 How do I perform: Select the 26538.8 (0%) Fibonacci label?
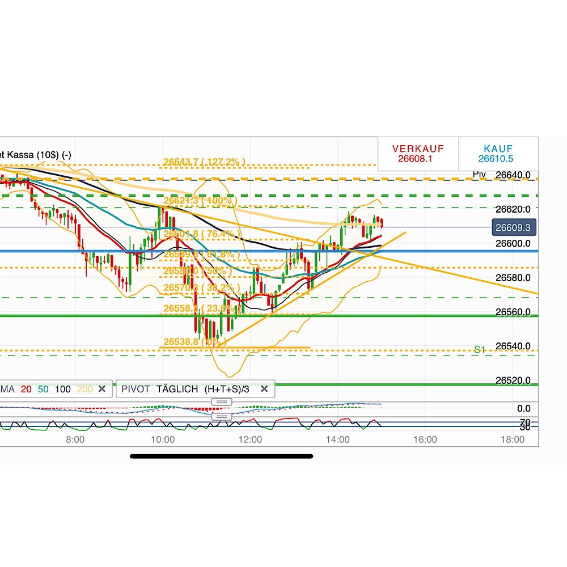coord(194,341)
